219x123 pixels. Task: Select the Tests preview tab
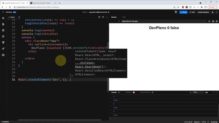(x=124, y=17)
